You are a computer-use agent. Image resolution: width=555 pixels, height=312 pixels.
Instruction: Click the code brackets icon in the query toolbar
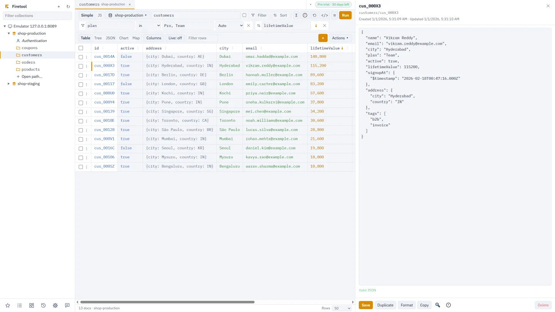[325, 15]
